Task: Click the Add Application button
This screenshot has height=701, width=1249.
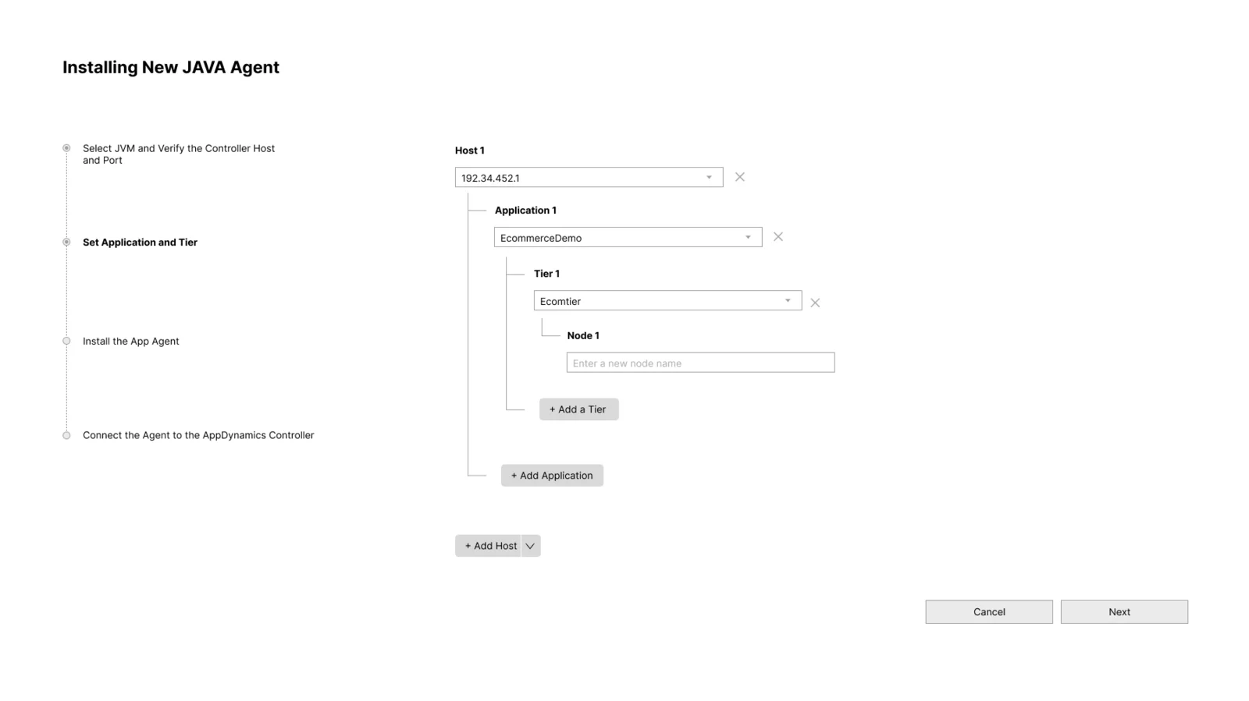Action: tap(552, 476)
